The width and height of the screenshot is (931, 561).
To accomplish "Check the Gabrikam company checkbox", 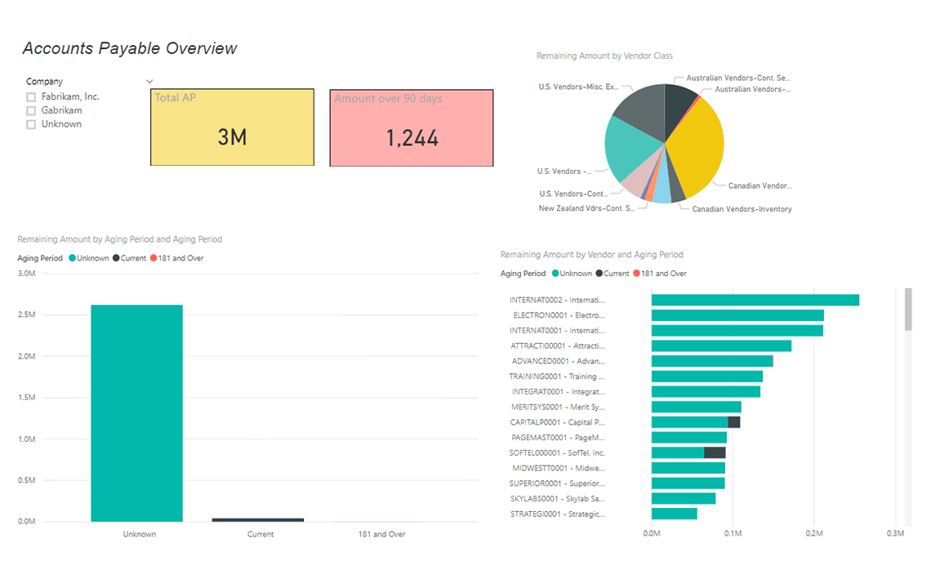I will (31, 110).
